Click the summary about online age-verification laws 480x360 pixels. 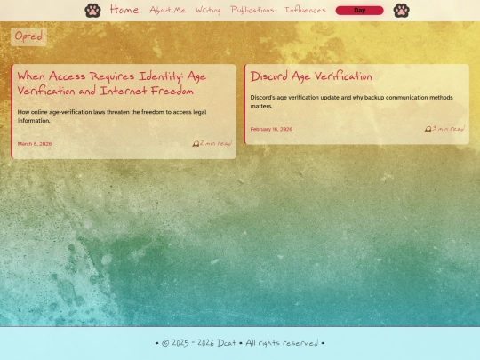click(x=112, y=116)
